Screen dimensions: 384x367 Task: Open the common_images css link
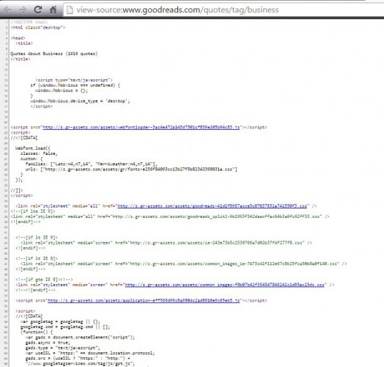coord(224,285)
